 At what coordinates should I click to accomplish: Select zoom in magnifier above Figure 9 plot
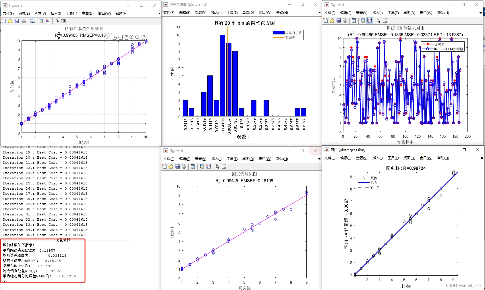132,37
